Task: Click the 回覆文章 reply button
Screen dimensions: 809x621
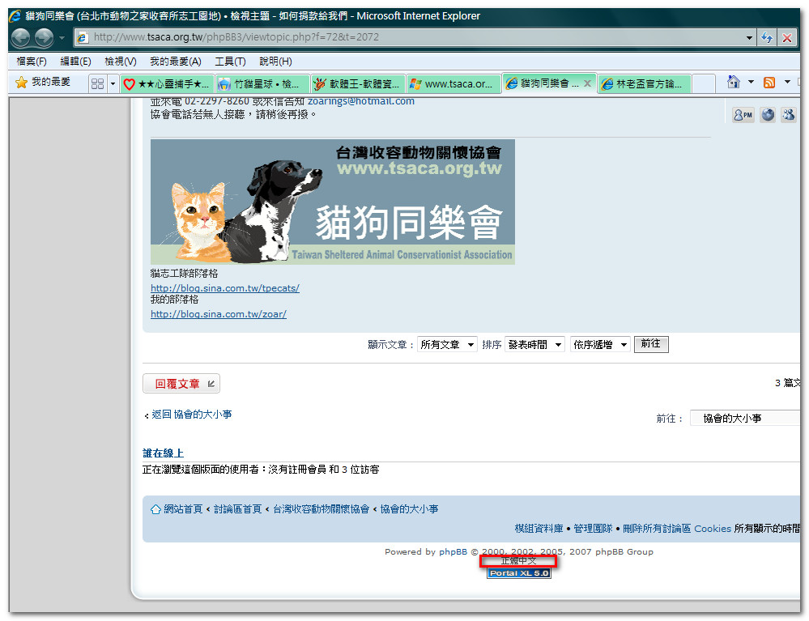Action: point(181,384)
